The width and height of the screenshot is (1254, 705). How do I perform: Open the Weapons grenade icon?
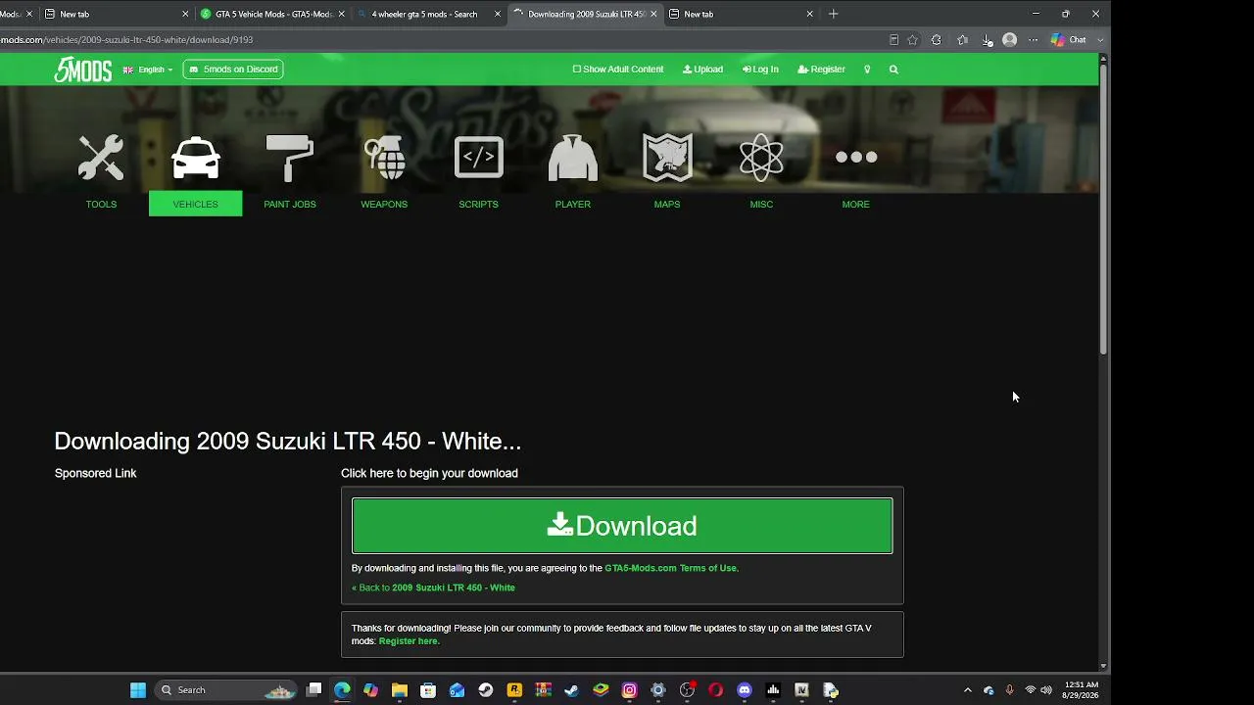point(384,158)
